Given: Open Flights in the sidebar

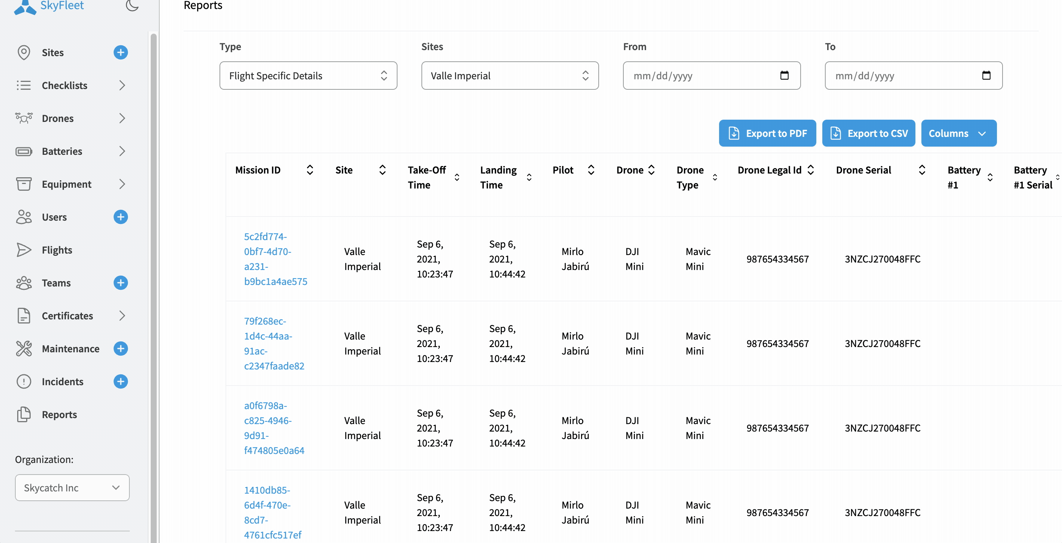Looking at the screenshot, I should (57, 250).
